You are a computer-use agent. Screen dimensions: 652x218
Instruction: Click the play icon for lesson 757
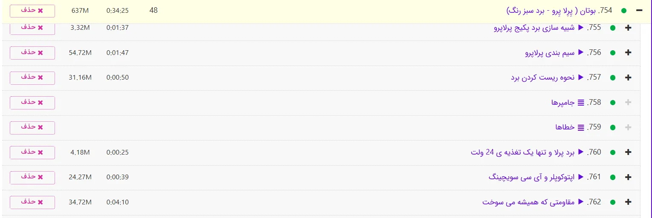(x=581, y=77)
